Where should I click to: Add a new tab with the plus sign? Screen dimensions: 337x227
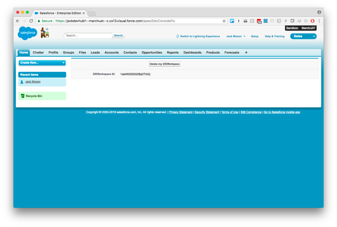(246, 52)
